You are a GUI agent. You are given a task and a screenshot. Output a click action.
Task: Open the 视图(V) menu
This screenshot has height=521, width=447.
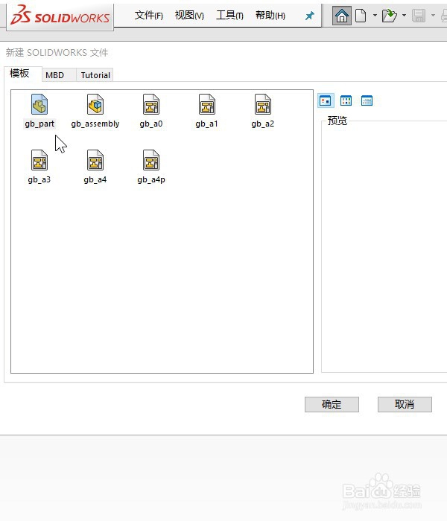click(189, 16)
